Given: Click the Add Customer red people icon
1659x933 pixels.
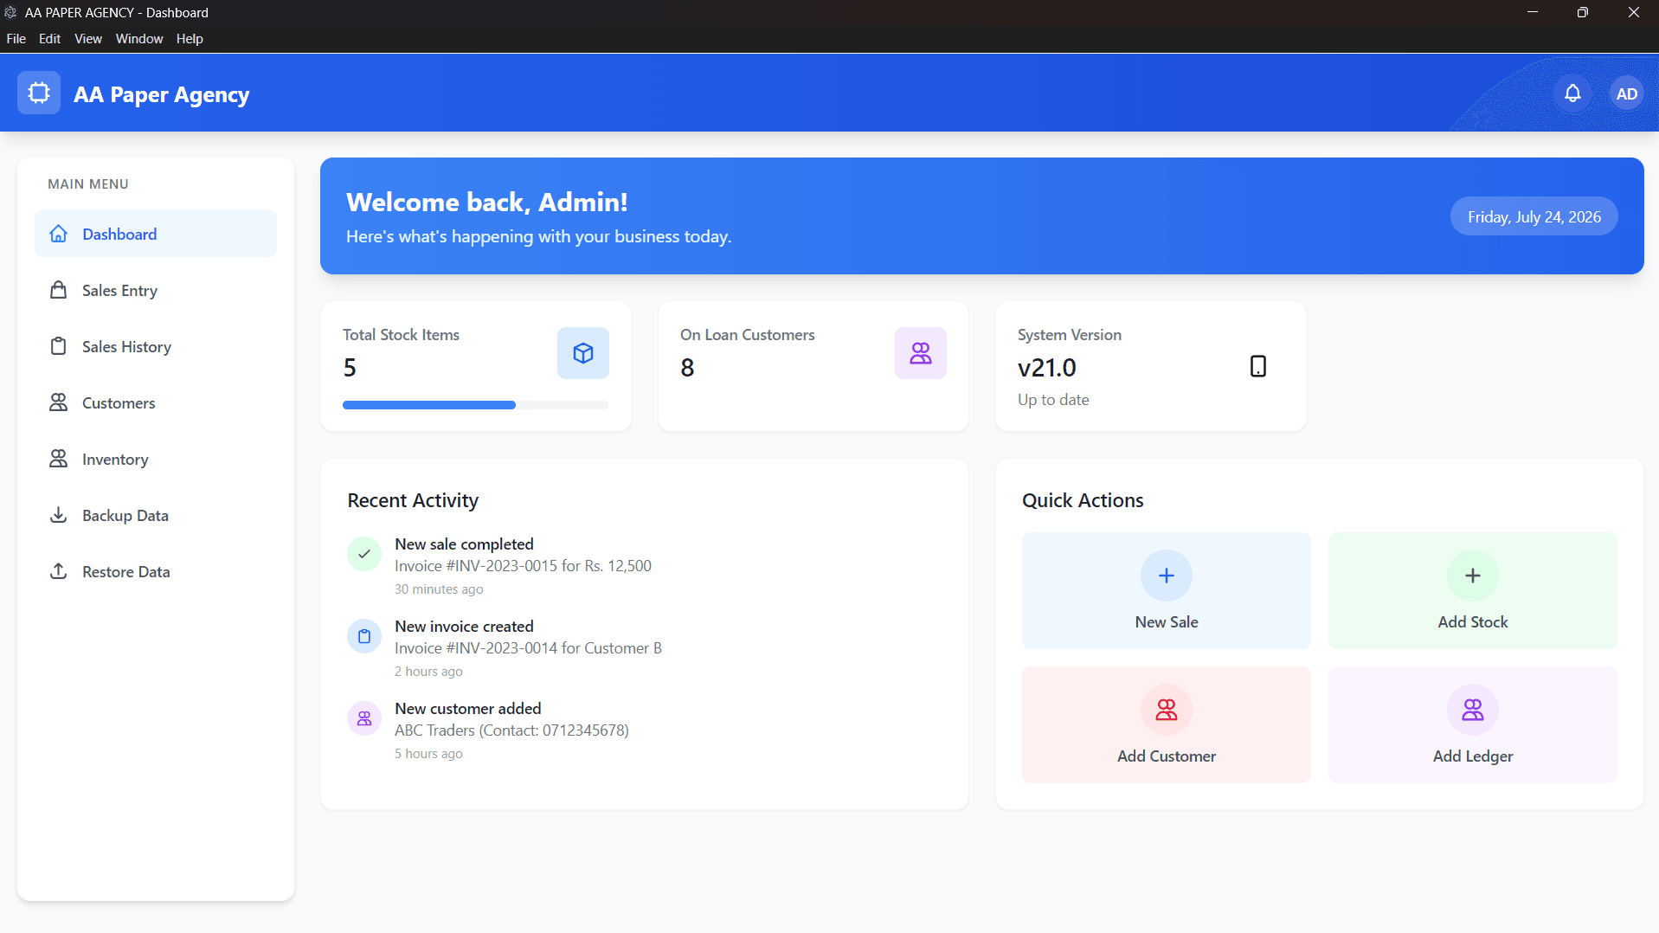Looking at the screenshot, I should (x=1167, y=710).
